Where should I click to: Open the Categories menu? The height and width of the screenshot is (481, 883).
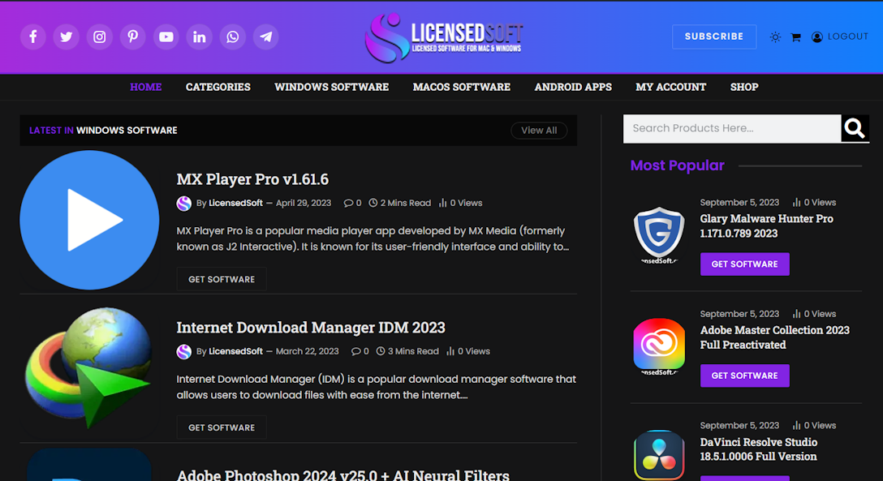click(218, 87)
